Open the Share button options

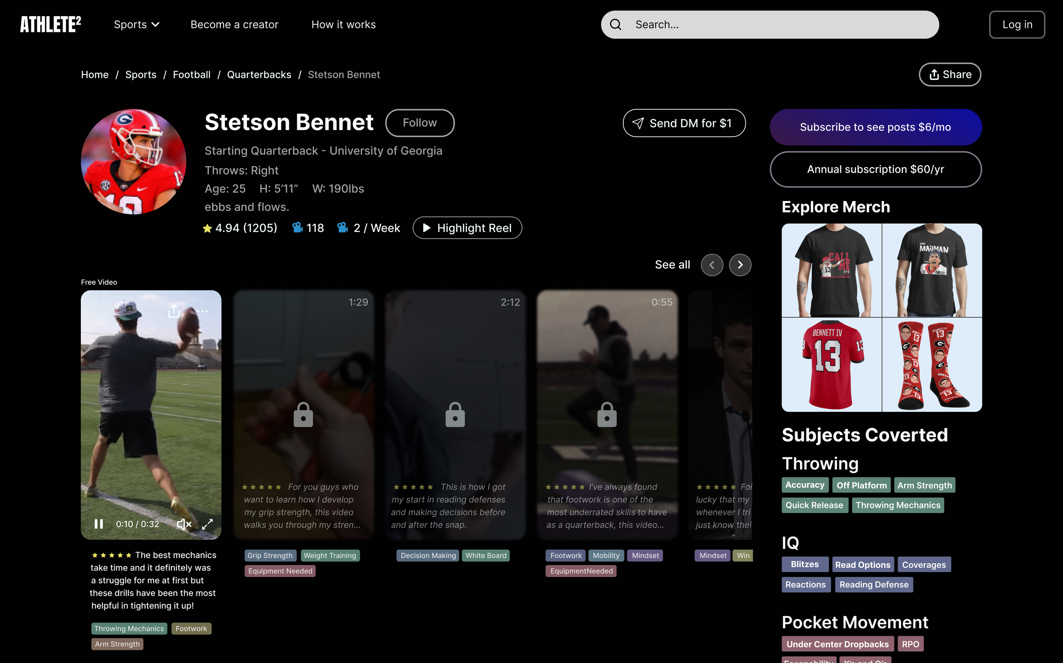click(949, 74)
